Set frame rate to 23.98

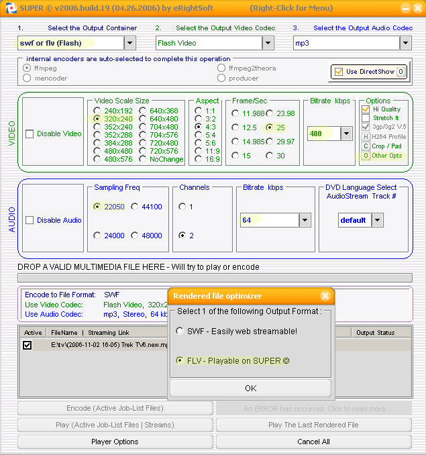click(x=270, y=113)
